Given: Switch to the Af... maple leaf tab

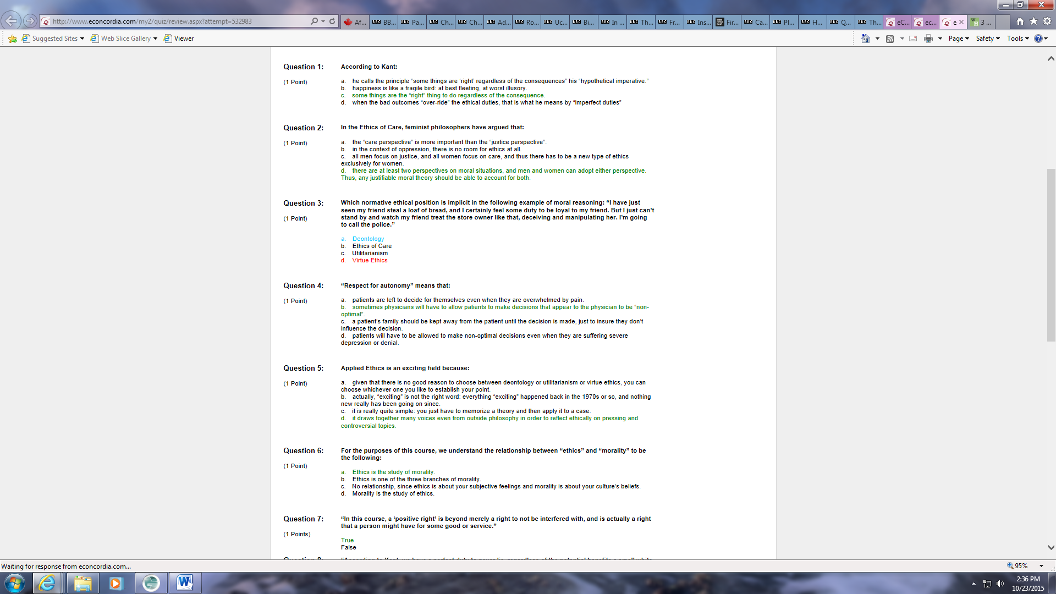Looking at the screenshot, I should click(355, 22).
